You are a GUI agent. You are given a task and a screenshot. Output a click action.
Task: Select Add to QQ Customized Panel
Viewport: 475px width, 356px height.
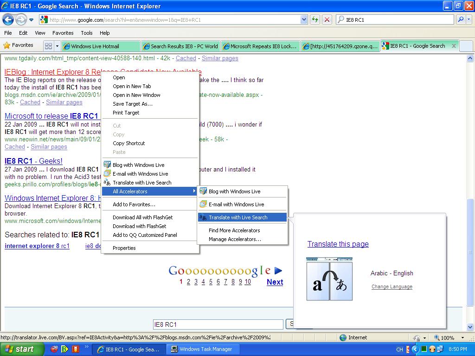150,235
